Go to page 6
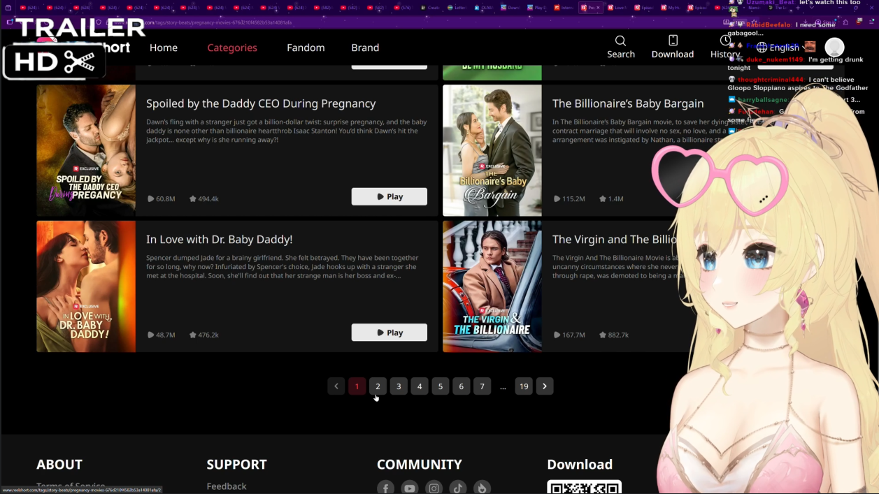879x494 pixels. click(461, 386)
